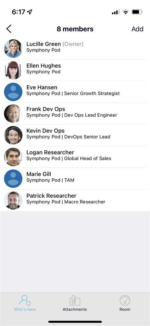Screen dimensions: 150x326
Task: Open Patrick Researcher's profile photo
Action: [13, 200]
